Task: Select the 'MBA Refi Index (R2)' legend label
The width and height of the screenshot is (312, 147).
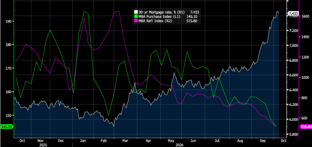Action: [x=155, y=21]
